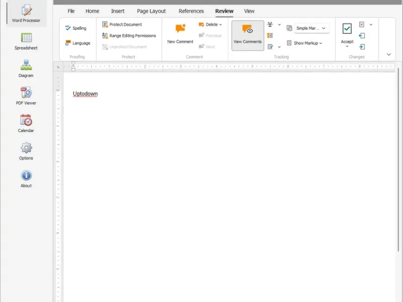
Task: Open the Simple Markup combo box
Action: point(311,28)
